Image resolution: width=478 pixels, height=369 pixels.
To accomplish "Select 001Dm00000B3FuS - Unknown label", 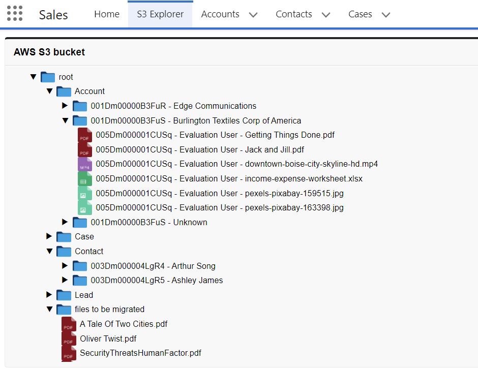I will pyautogui.click(x=149, y=222).
